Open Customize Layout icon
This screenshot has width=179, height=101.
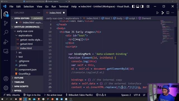[x=148, y=6]
